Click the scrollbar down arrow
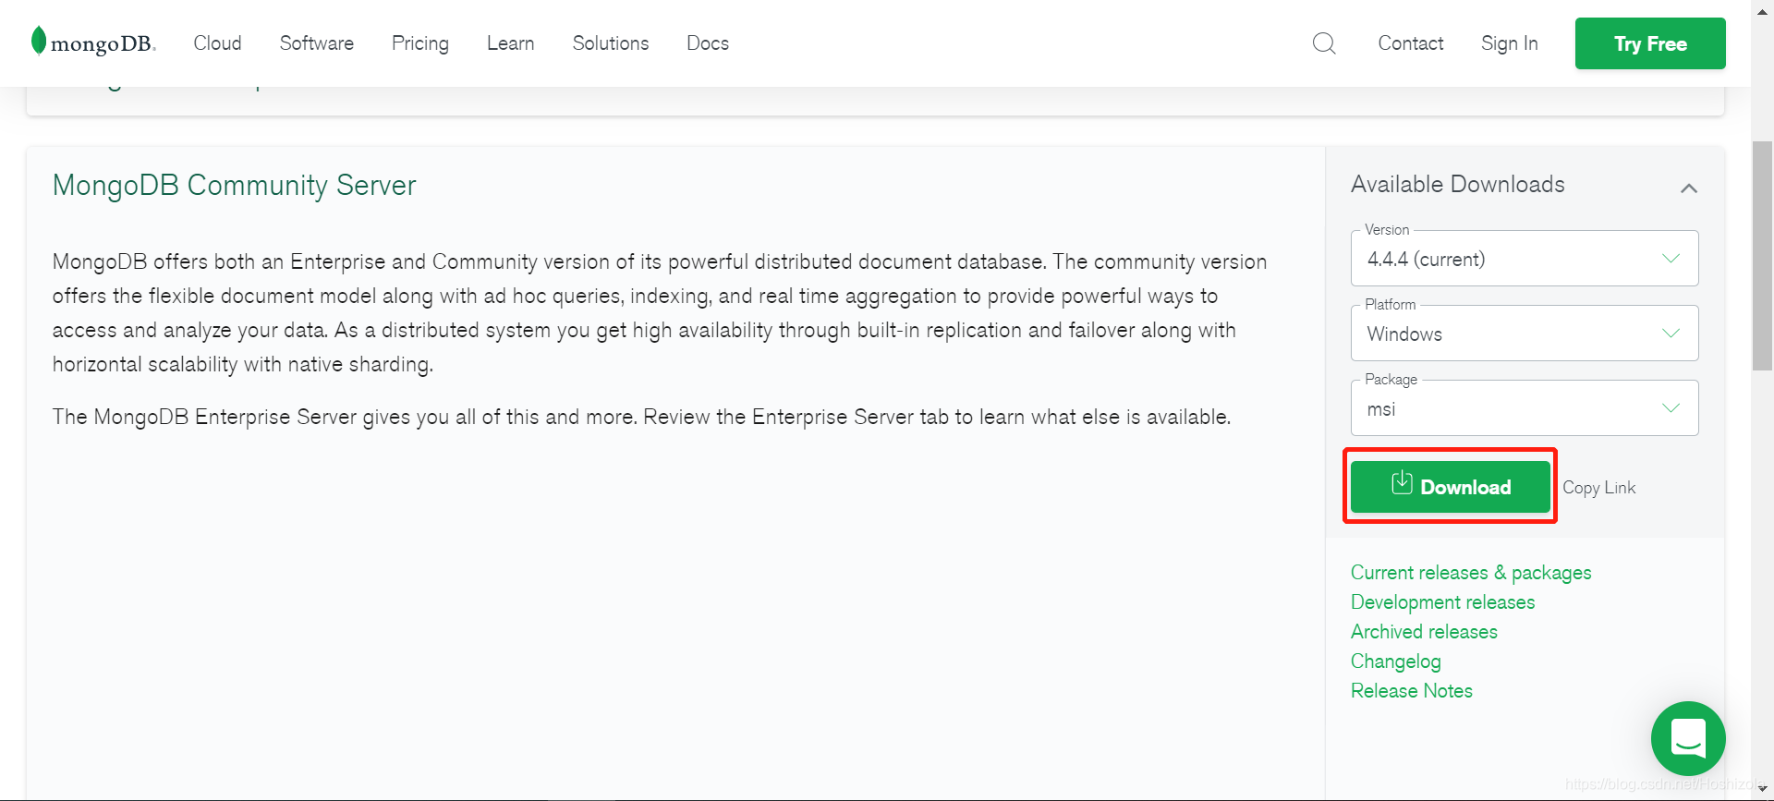The width and height of the screenshot is (1774, 801). [1762, 790]
